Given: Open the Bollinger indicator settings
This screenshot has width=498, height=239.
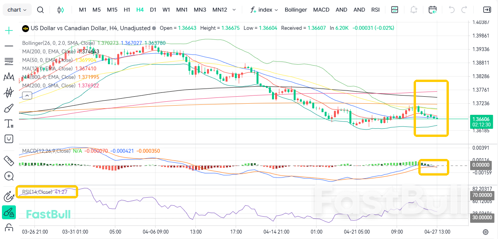Looking at the screenshot, I should coord(296,10).
